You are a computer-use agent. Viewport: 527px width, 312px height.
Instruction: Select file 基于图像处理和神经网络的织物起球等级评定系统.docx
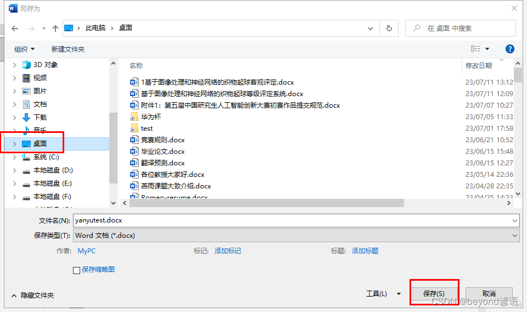pyautogui.click(x=222, y=93)
